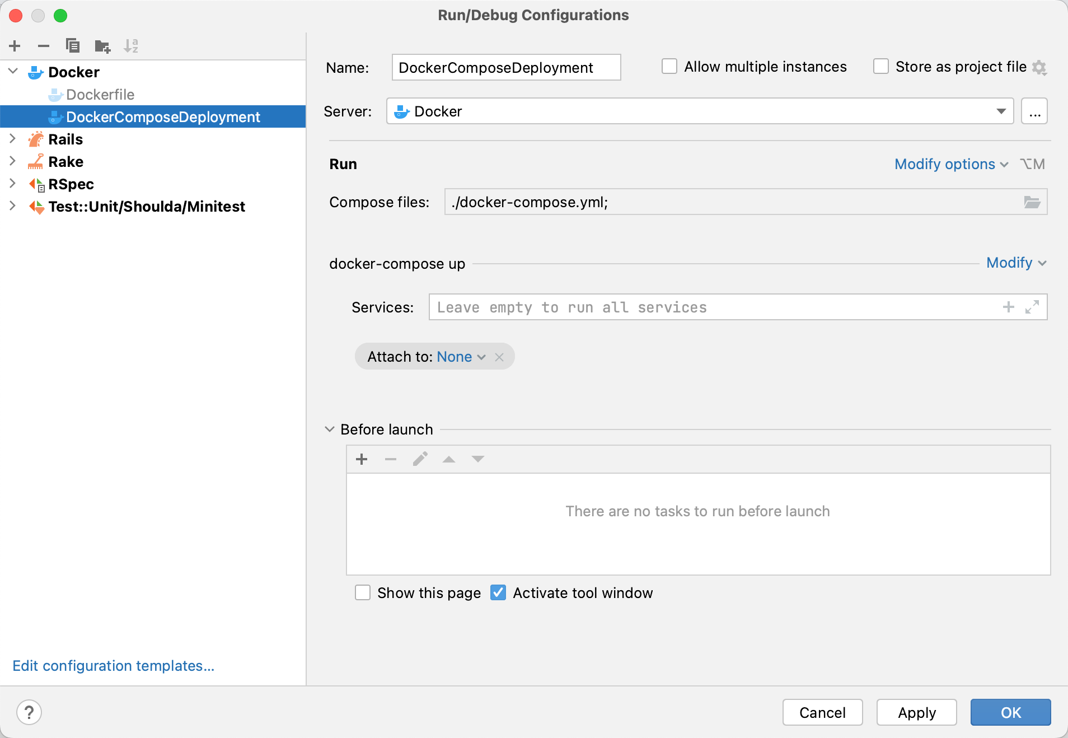Add a service to the Services list
This screenshot has width=1068, height=738.
tap(1008, 307)
